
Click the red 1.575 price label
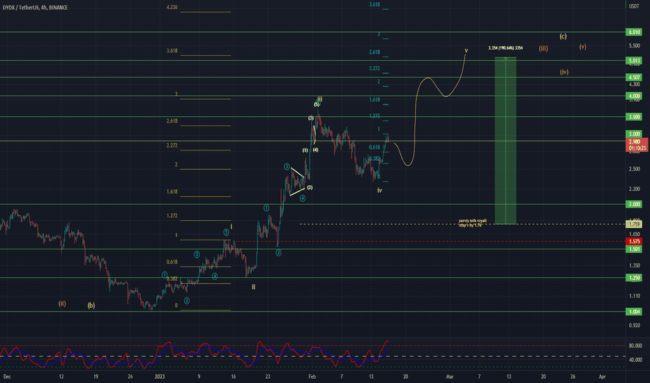(634, 242)
